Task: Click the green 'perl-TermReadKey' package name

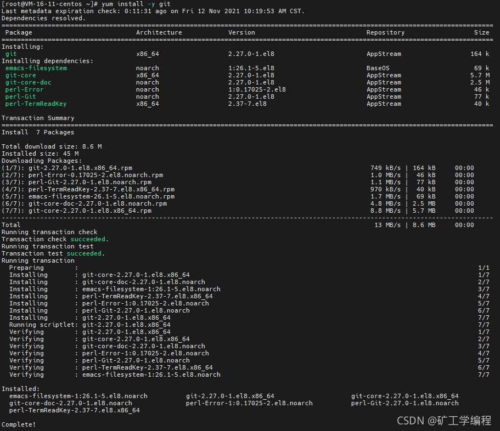Action: [36, 104]
